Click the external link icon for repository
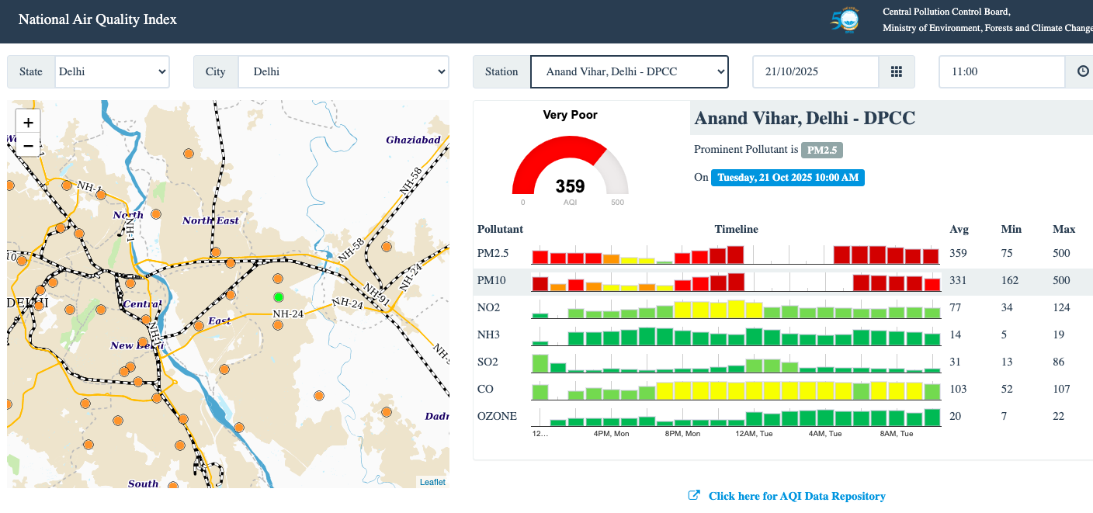Viewport: 1093px width, 513px height. click(694, 495)
